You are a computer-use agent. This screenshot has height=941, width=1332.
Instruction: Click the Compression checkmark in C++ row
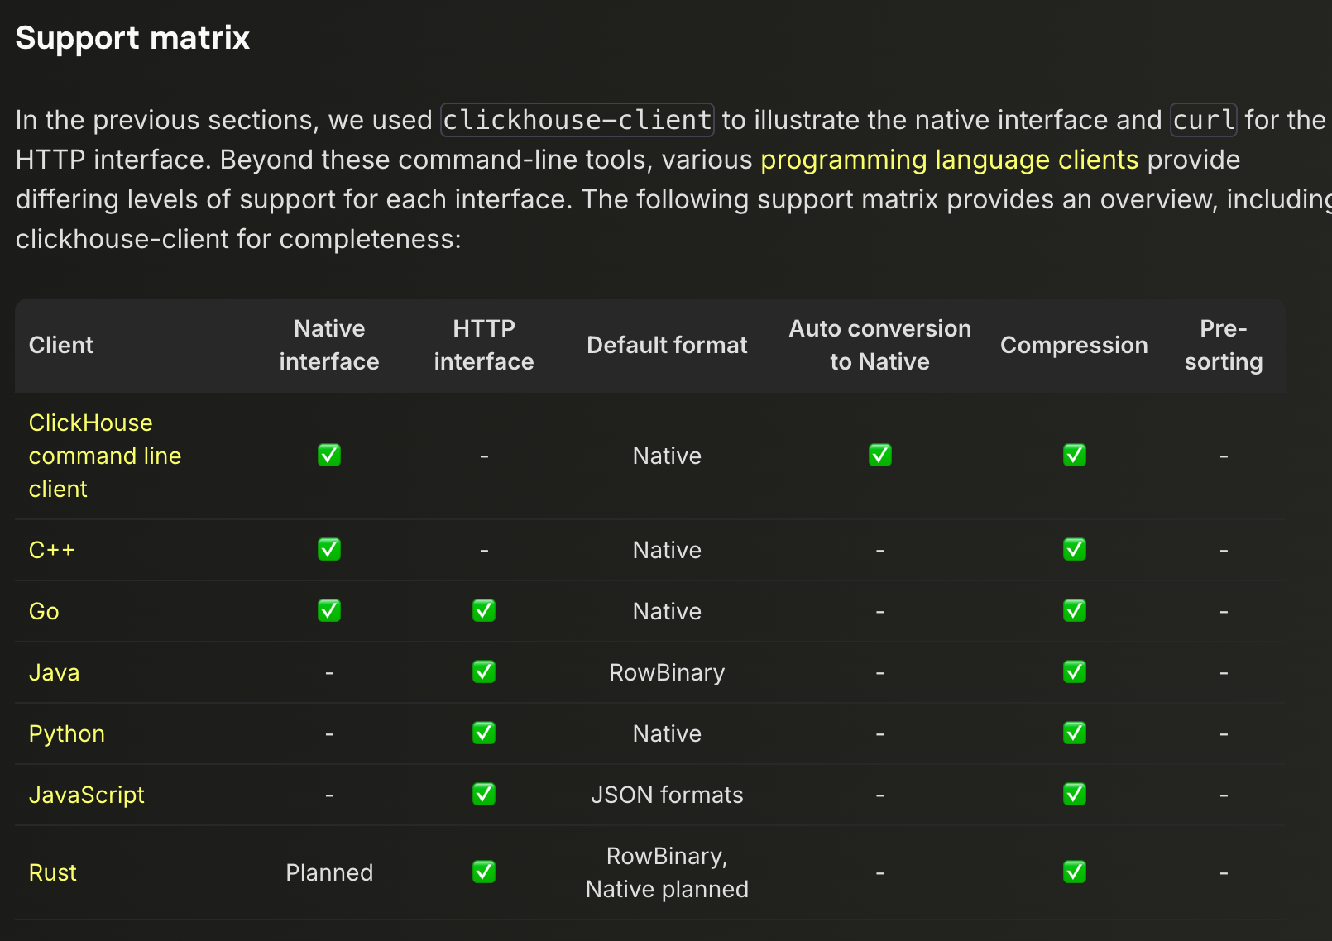pos(1075,549)
